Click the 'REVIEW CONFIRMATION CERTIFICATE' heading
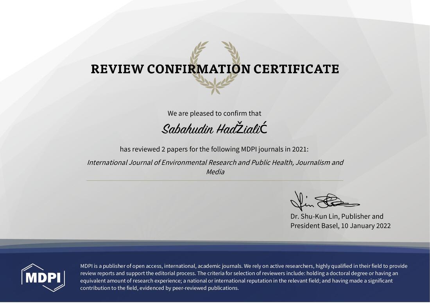The image size is (430, 303). [x=215, y=69]
